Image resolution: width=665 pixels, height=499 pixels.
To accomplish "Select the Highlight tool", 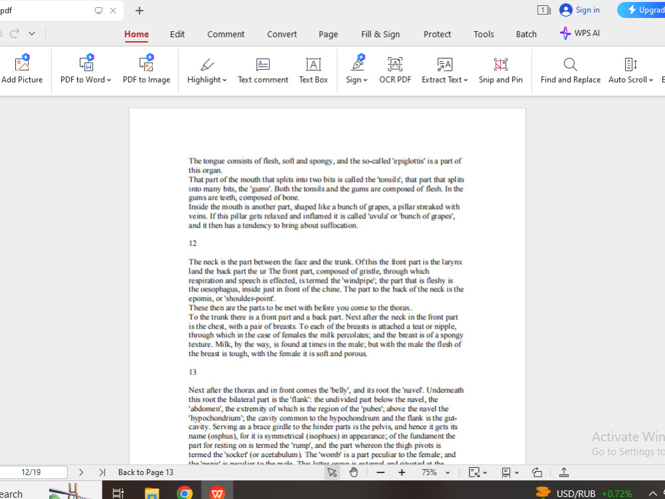I will pyautogui.click(x=206, y=70).
